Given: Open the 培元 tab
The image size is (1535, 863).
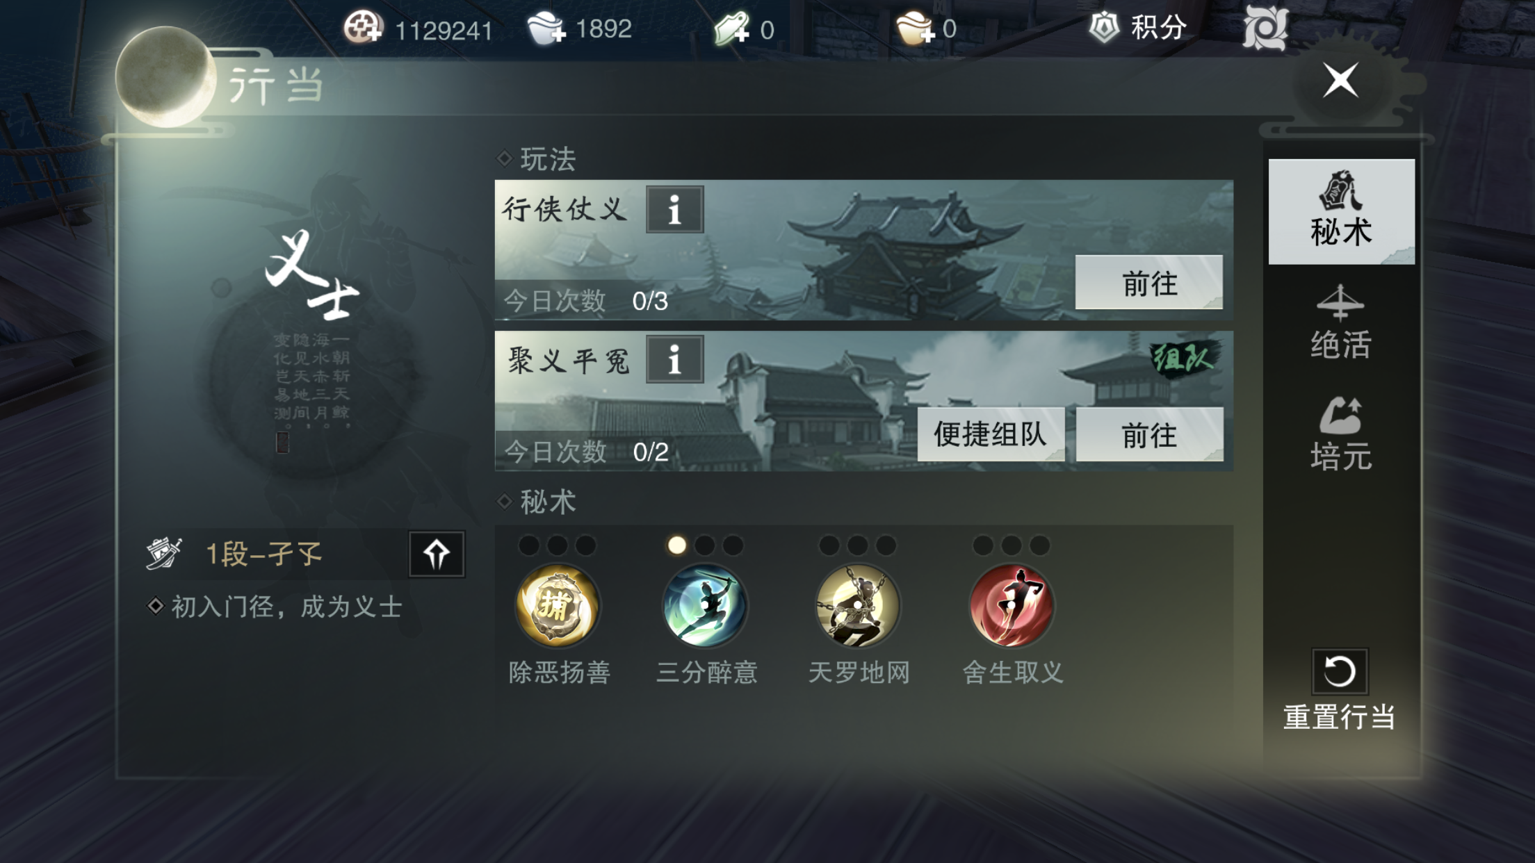Looking at the screenshot, I should click(x=1341, y=434).
